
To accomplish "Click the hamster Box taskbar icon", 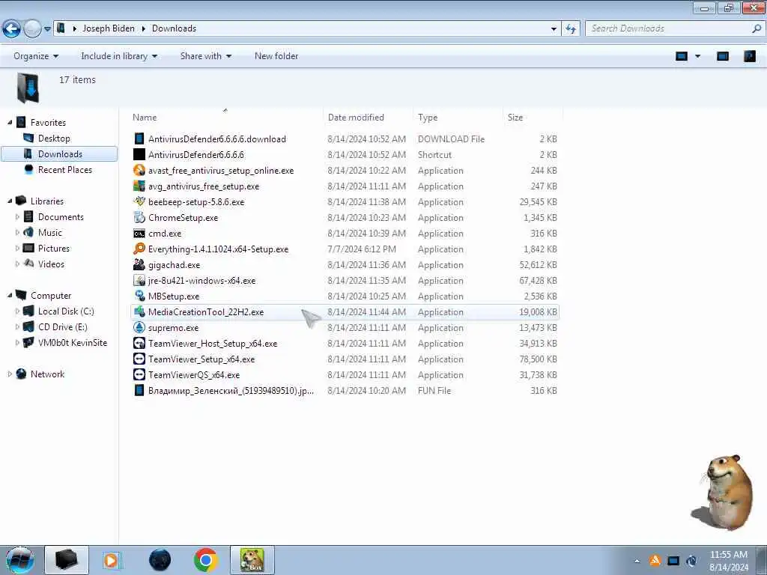I will (252, 560).
